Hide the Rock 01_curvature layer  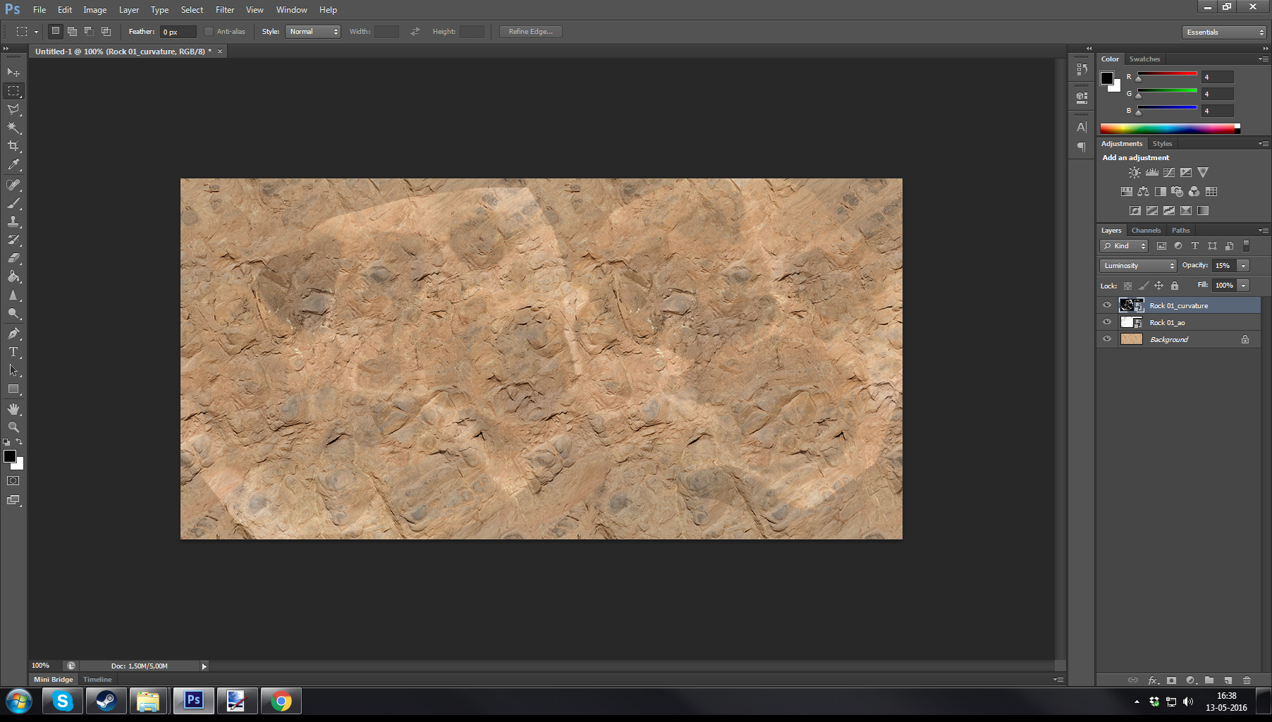1107,305
